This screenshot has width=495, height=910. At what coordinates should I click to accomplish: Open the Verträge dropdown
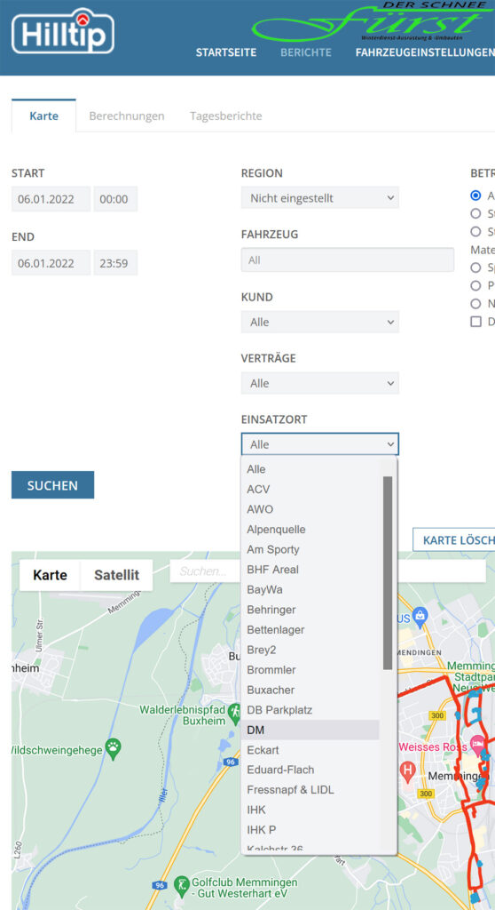(320, 384)
